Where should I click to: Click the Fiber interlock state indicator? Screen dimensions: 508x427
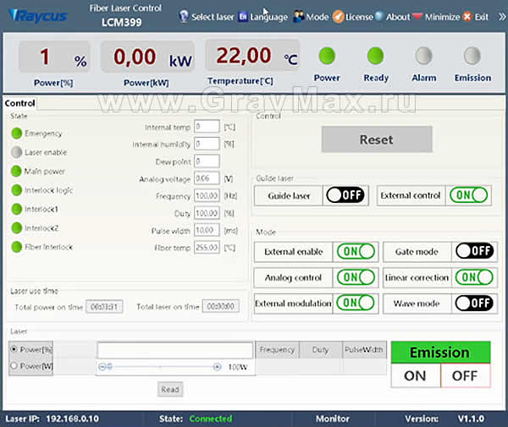click(17, 247)
